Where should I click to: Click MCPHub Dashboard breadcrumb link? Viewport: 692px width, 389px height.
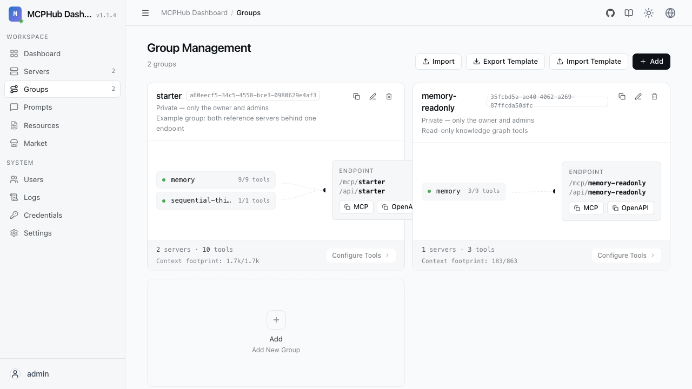194,13
